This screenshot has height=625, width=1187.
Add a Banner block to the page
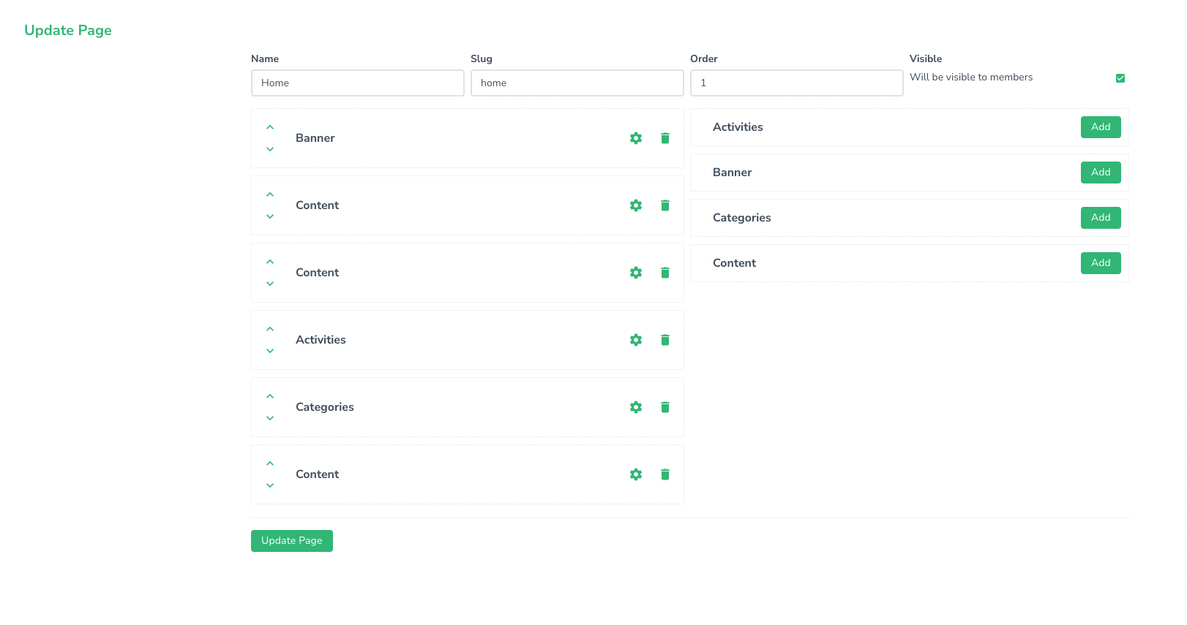click(x=1100, y=173)
